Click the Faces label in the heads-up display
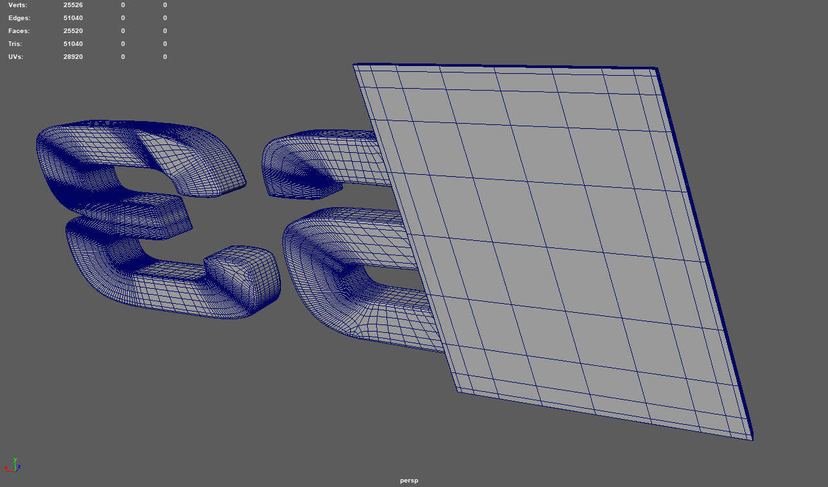 19,31
